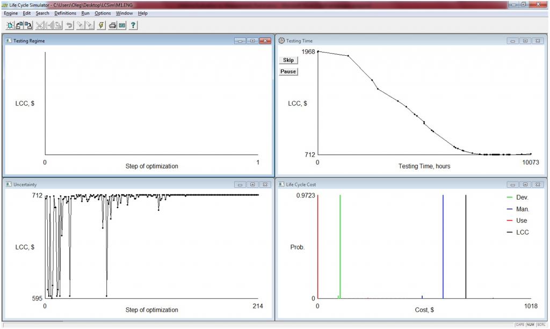
Task: Open the Search menu
Action: pyautogui.click(x=42, y=13)
